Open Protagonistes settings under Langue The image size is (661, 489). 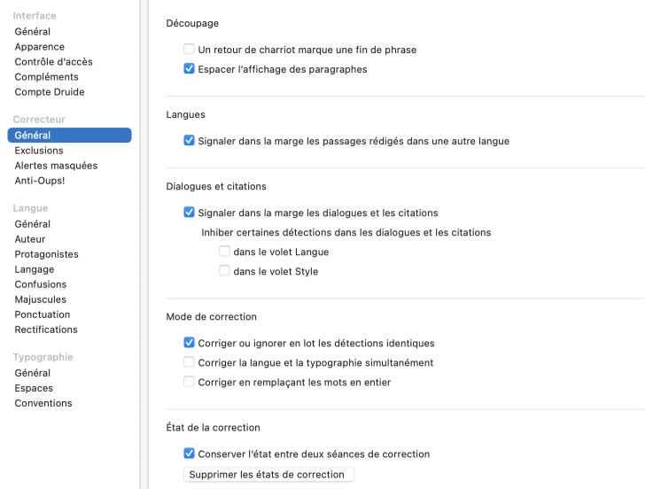[x=46, y=254]
